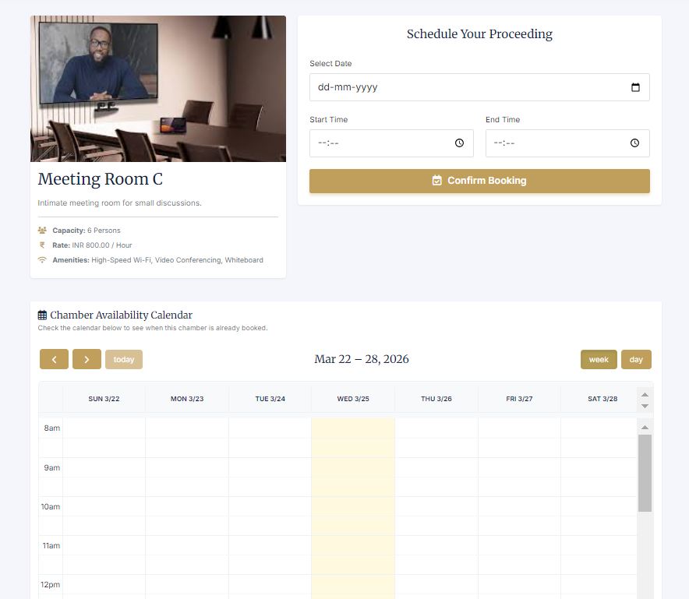
Task: Click the End Time clock icon
Action: [634, 143]
